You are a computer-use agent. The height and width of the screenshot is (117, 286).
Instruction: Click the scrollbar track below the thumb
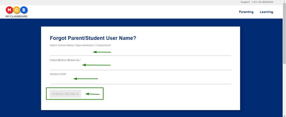(284, 89)
